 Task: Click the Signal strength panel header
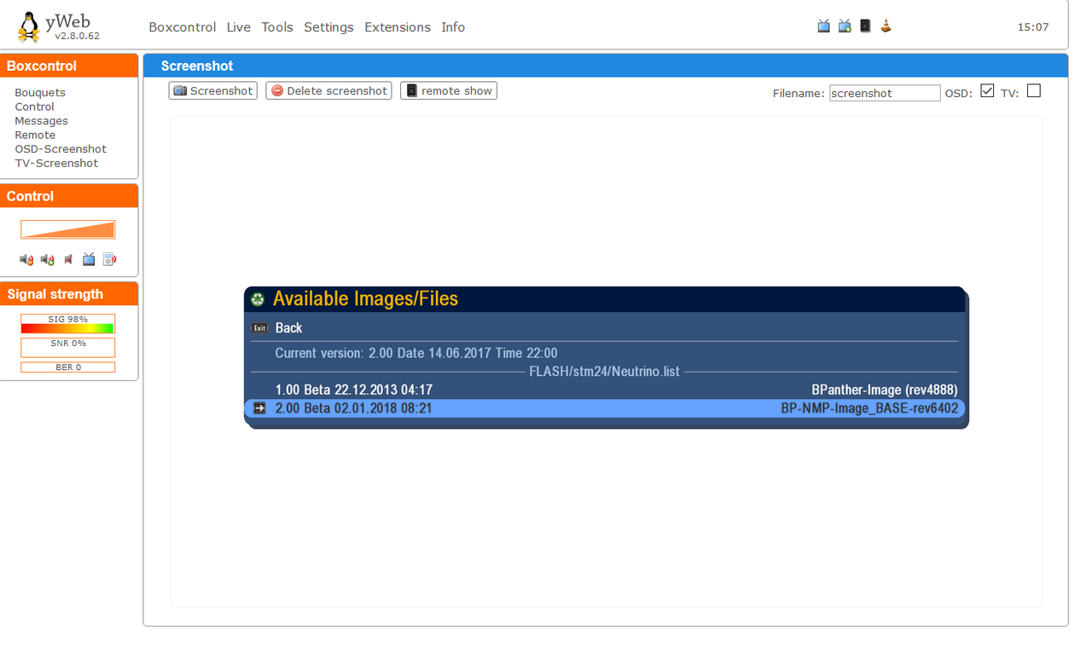69,294
